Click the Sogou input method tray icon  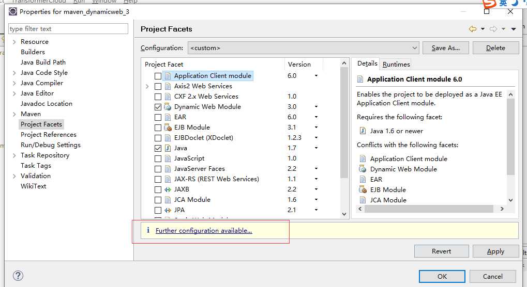click(489, 3)
